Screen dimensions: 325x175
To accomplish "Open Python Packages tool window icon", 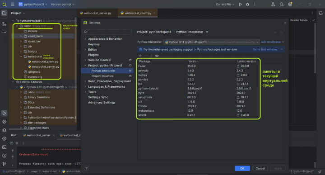I will click(x=4, y=130).
